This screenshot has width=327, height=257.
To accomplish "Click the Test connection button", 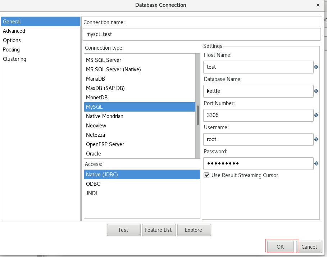I will click(x=123, y=230).
